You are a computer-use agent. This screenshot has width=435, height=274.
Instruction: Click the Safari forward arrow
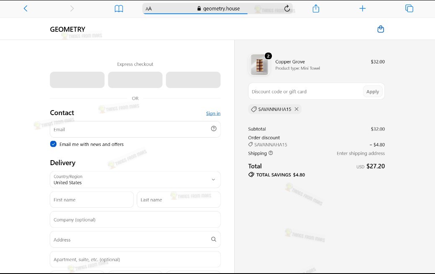tap(72, 9)
